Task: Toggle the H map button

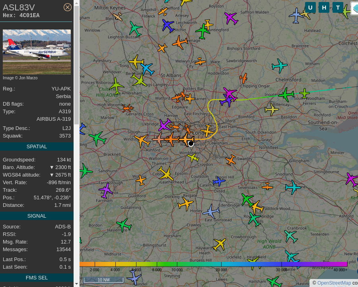Action: click(324, 8)
